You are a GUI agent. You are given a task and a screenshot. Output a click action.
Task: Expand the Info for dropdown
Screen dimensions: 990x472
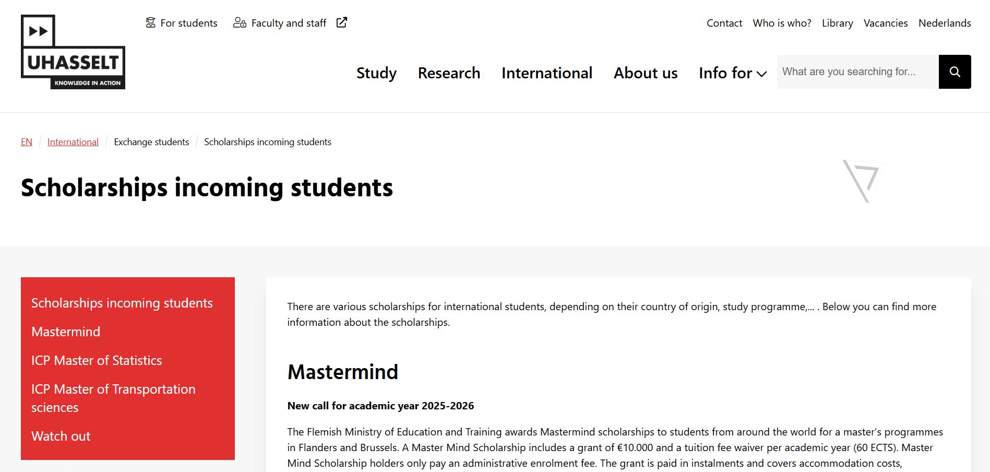point(732,73)
